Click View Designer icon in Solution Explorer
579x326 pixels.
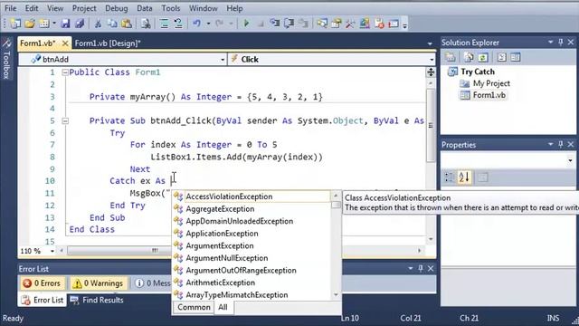pyautogui.click(x=516, y=57)
